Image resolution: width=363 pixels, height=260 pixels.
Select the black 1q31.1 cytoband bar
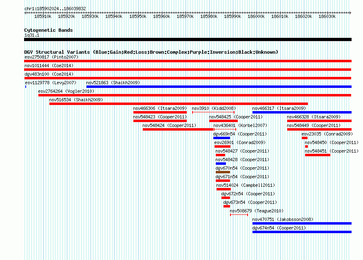[x=188, y=39]
